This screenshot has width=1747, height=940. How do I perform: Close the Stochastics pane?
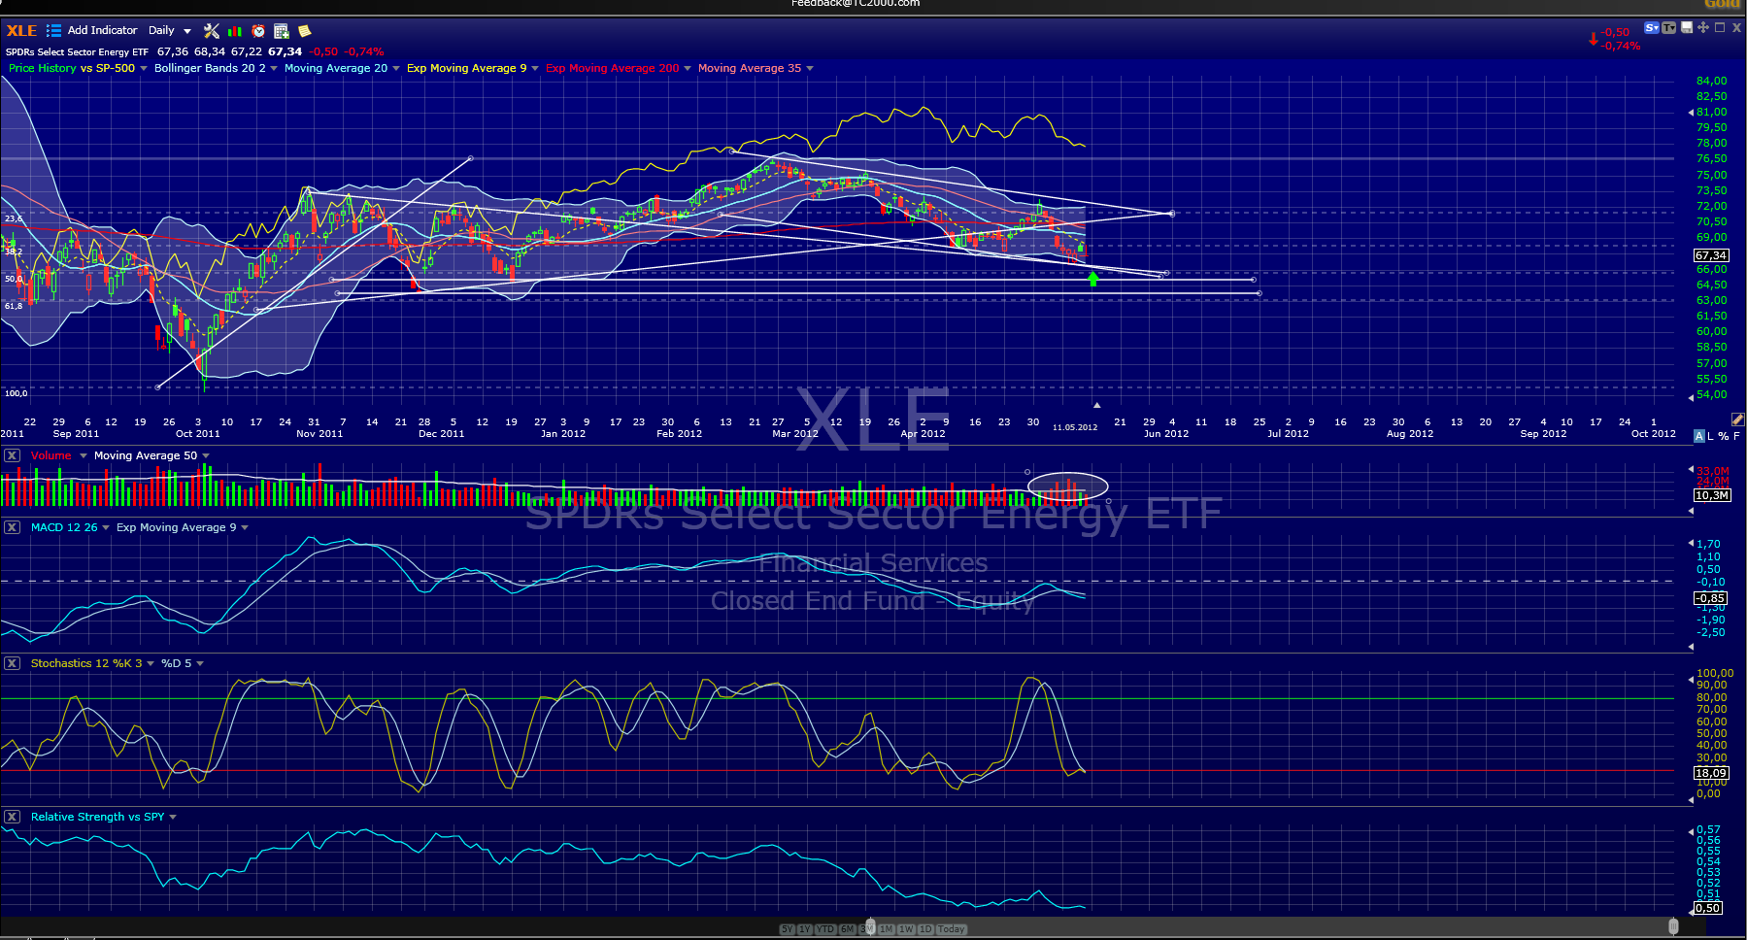[12, 663]
